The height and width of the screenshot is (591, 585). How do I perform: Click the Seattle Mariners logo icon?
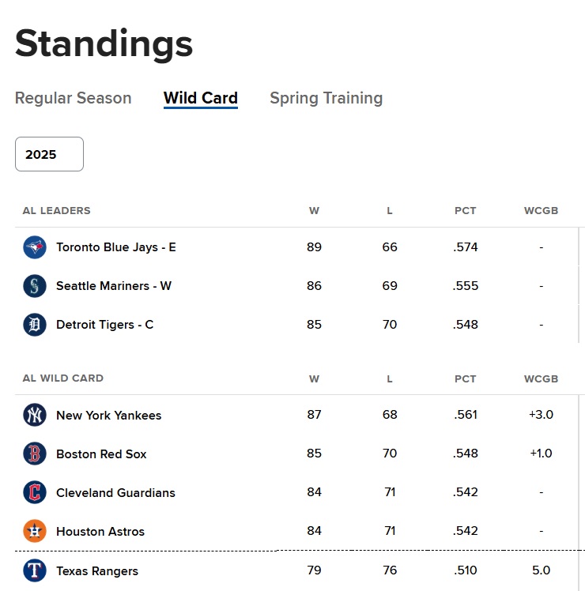(x=35, y=286)
